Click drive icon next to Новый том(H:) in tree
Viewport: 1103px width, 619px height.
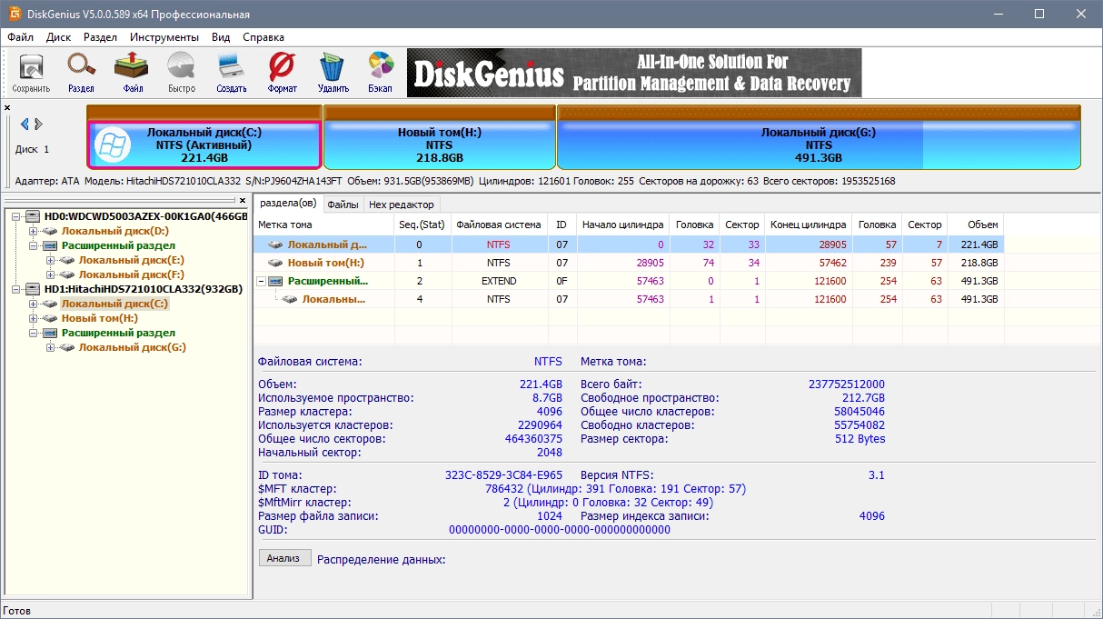pyautogui.click(x=51, y=318)
